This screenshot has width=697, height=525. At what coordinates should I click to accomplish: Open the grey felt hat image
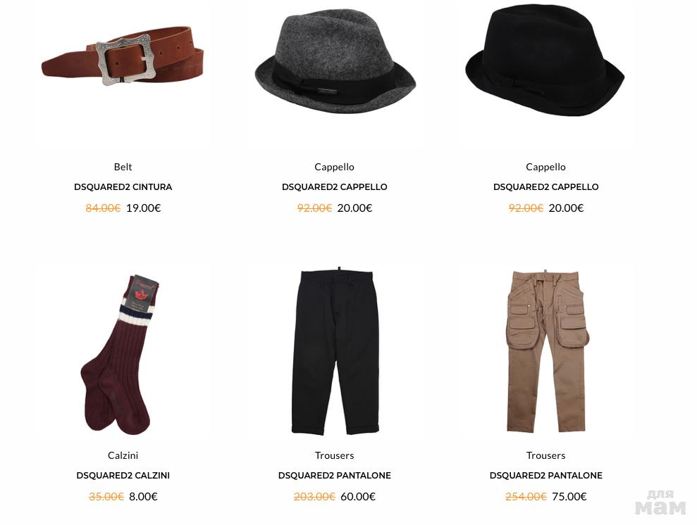point(335,63)
